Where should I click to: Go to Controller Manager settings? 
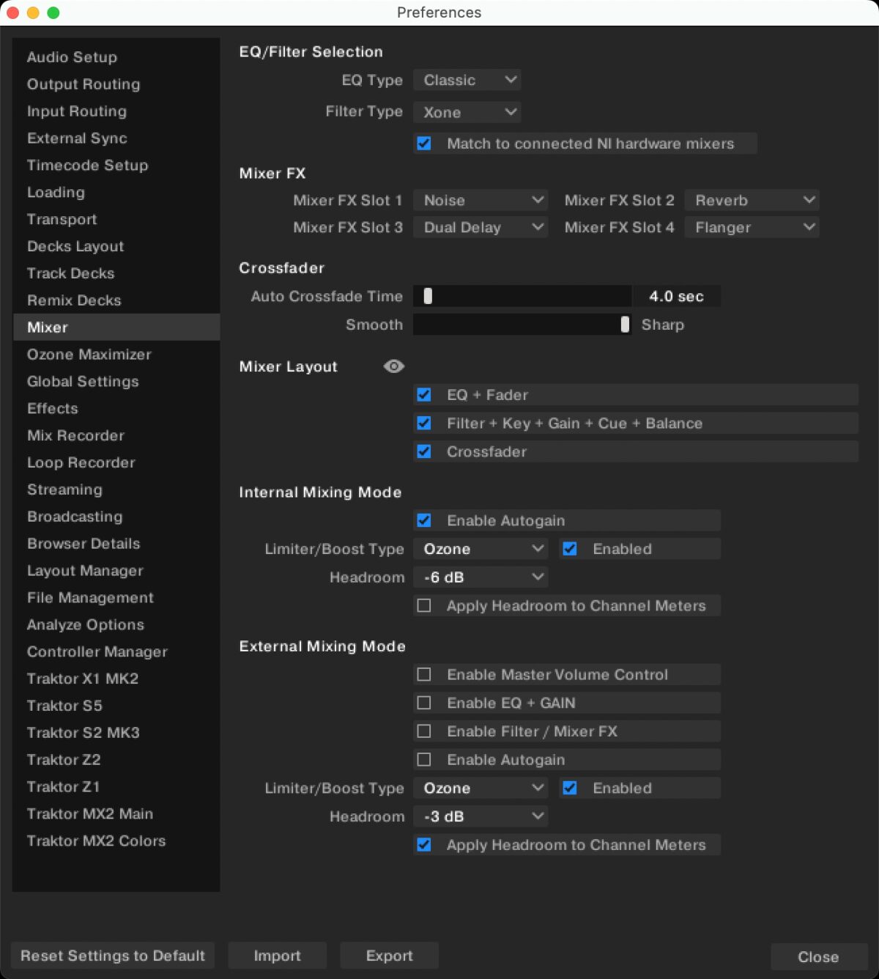[x=97, y=651]
